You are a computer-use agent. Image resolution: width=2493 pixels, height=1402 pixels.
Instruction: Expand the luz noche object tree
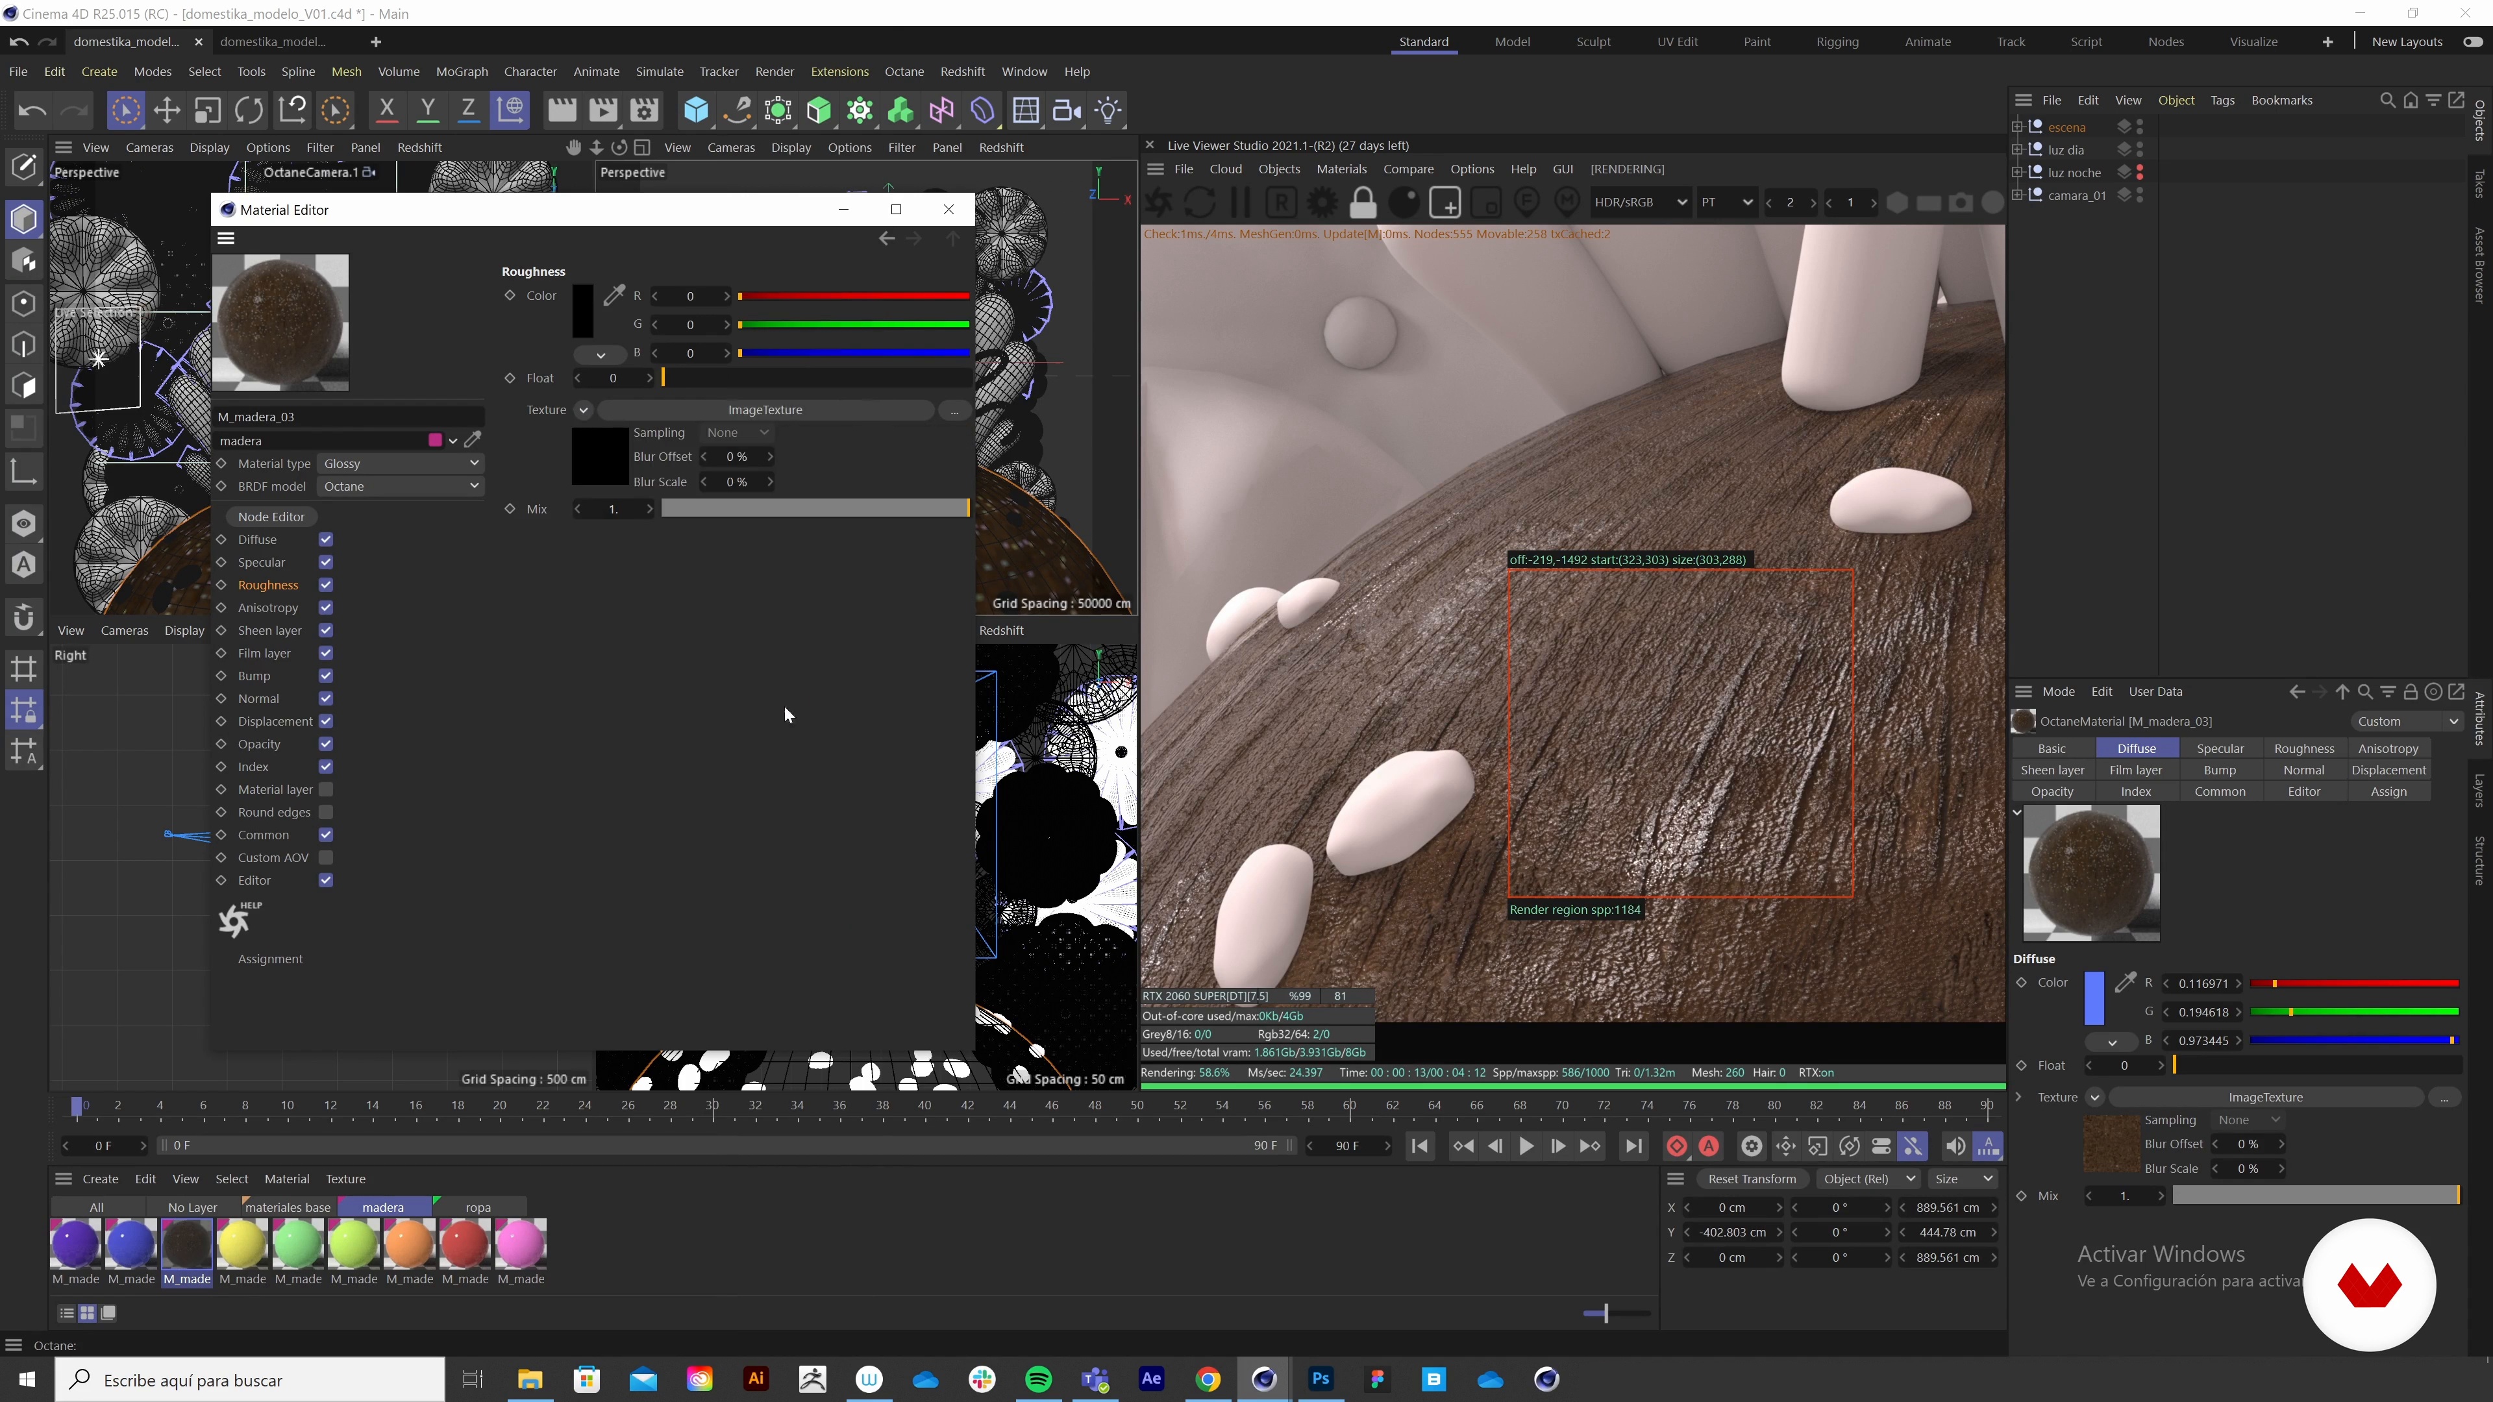coord(2017,172)
